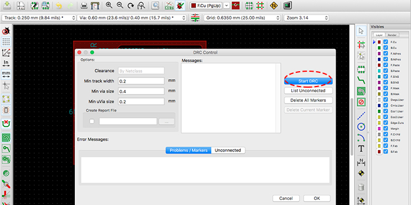Redraw the view with refresh icon
This screenshot has width=411, height=205.
(x=131, y=5)
